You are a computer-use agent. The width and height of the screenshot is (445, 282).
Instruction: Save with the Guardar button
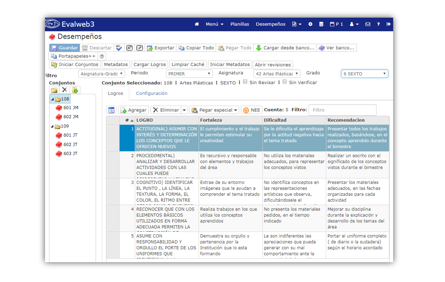point(64,48)
